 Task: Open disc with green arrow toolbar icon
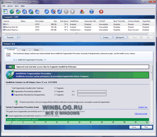(x=18, y=12)
